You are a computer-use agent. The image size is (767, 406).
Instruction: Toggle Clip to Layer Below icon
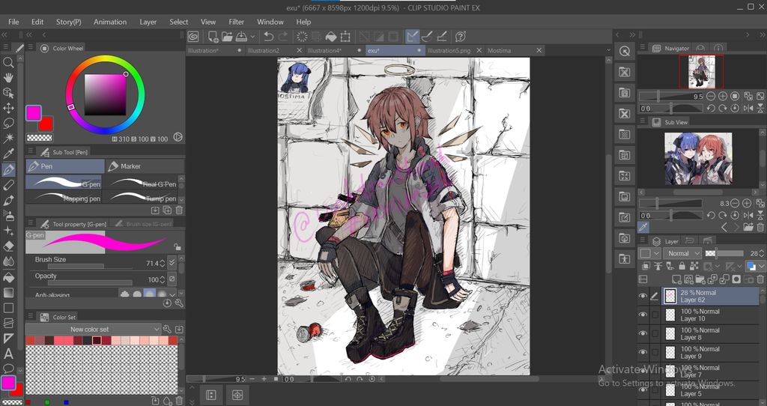coord(646,266)
